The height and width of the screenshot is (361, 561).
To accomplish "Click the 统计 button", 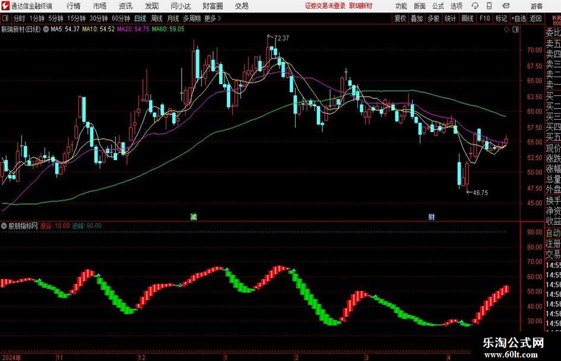I will 450,18.
